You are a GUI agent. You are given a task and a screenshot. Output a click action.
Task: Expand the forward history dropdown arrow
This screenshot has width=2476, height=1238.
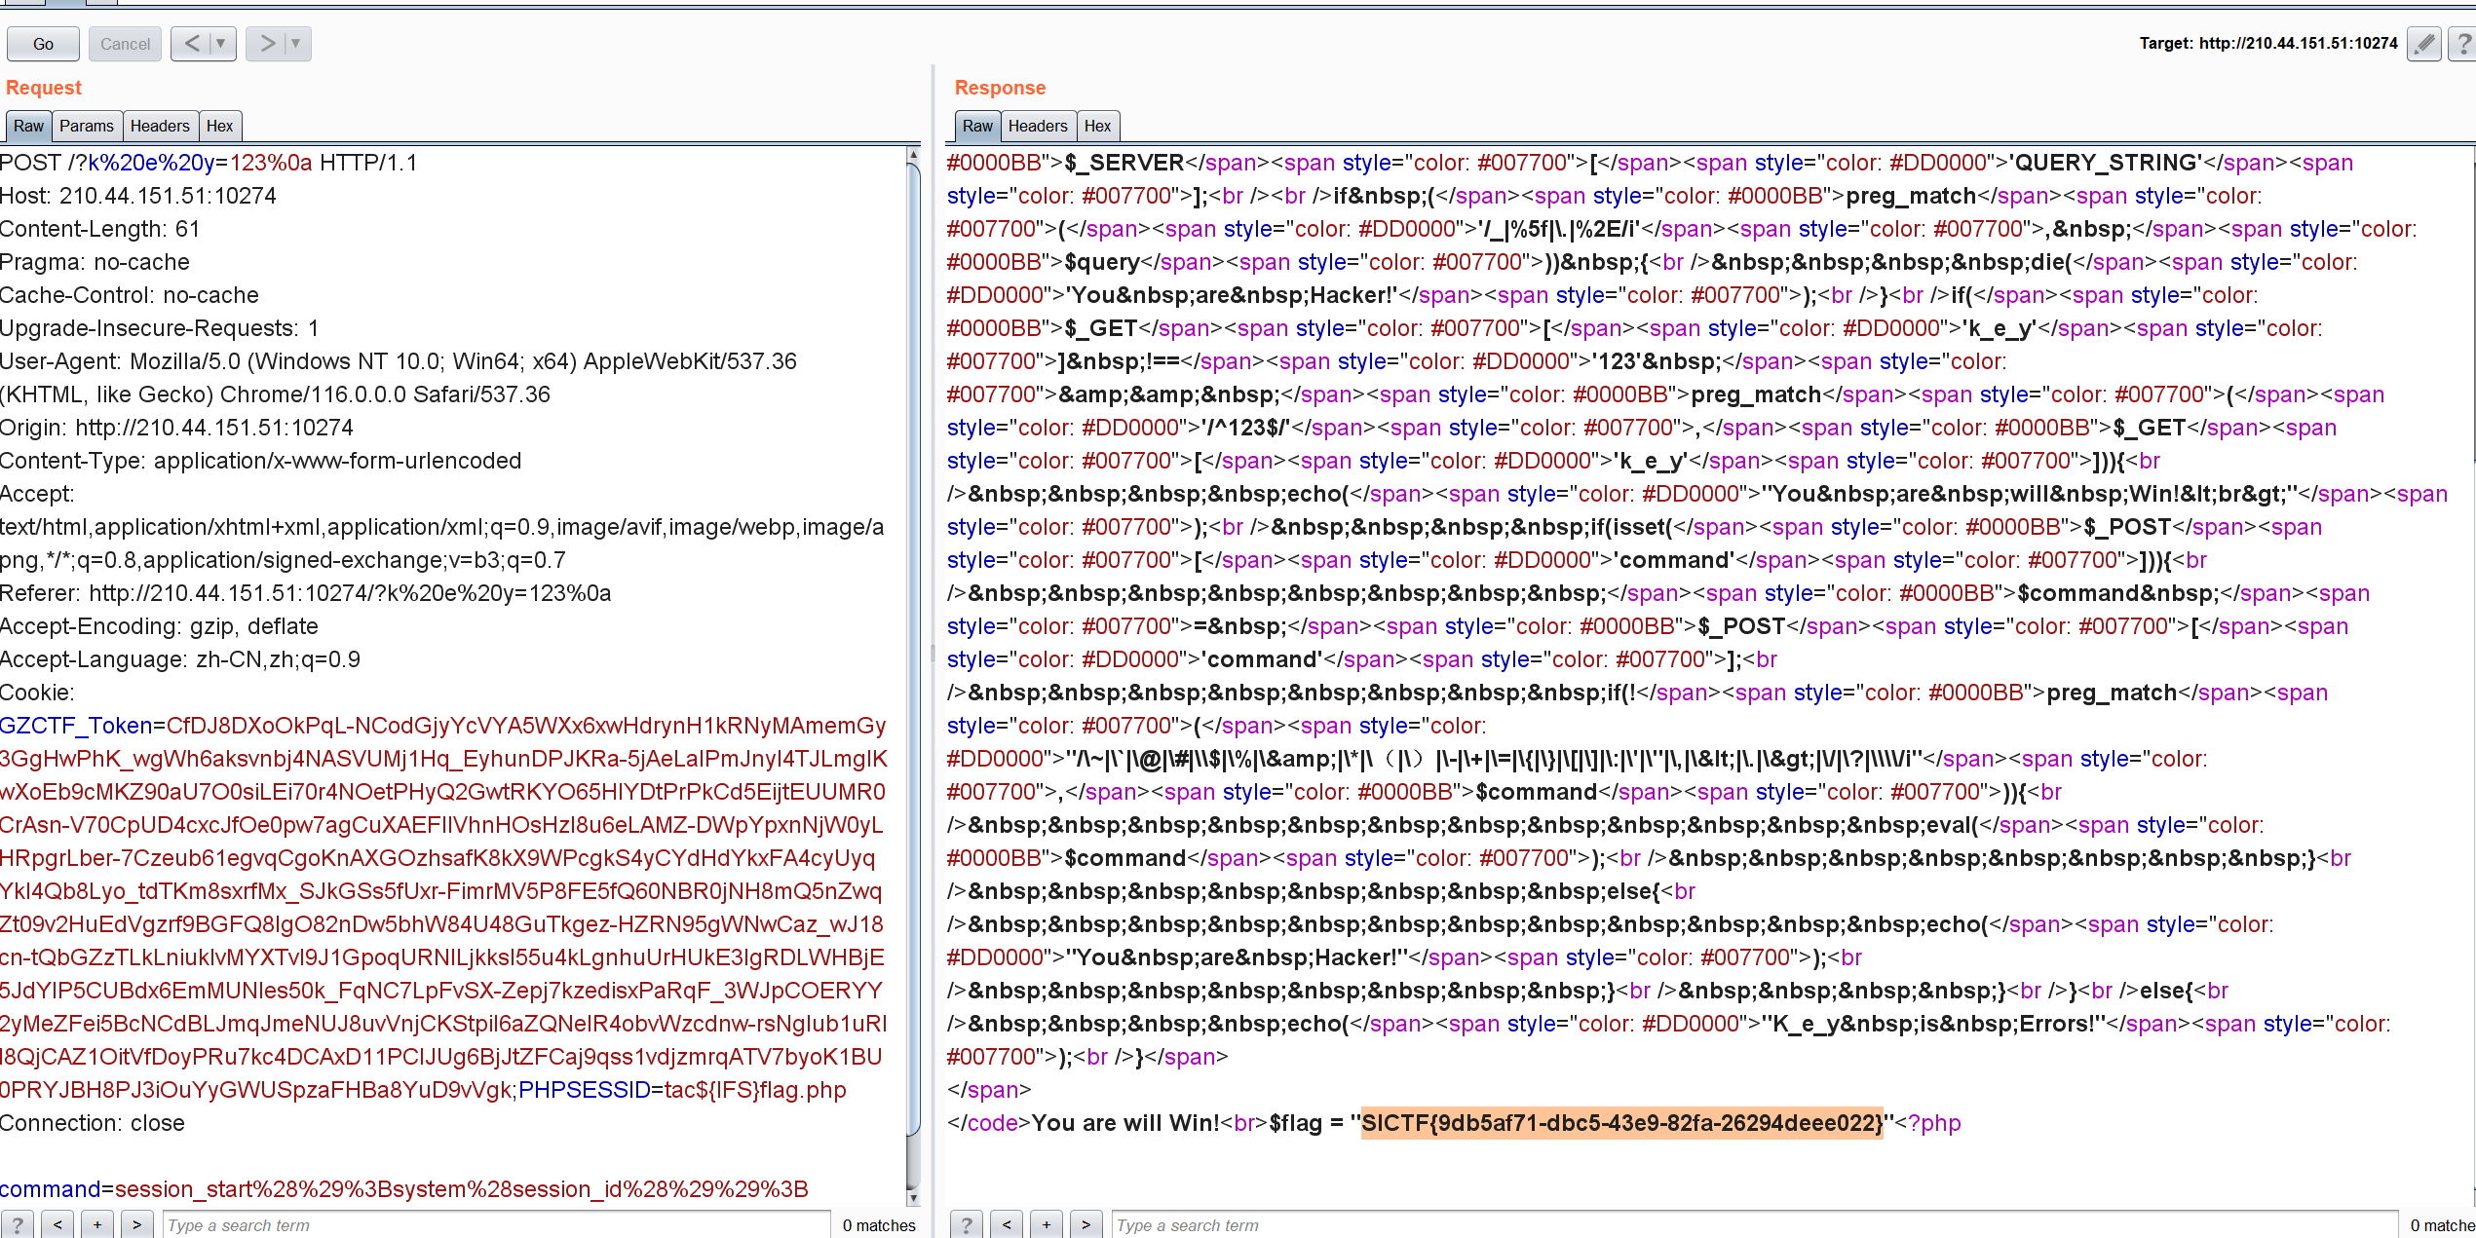296,44
